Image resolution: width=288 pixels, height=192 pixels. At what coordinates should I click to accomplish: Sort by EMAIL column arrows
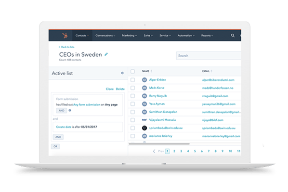(211, 71)
